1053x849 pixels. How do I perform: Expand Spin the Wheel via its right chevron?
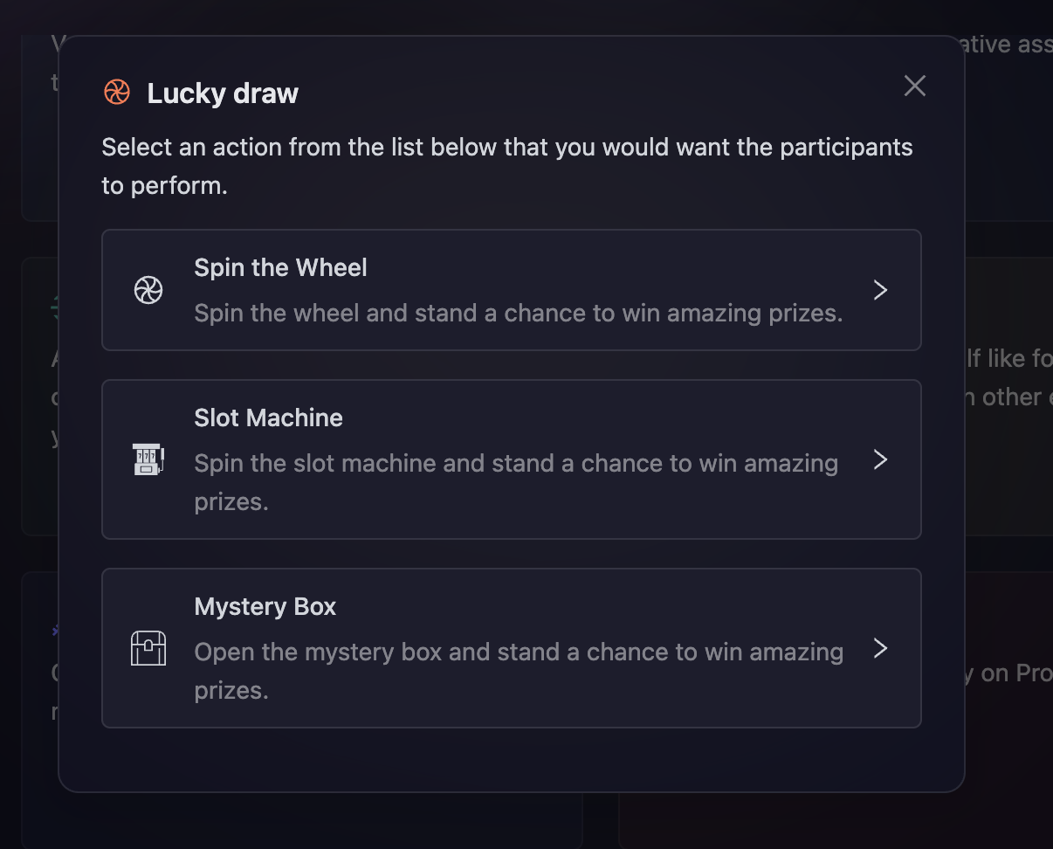(x=880, y=290)
